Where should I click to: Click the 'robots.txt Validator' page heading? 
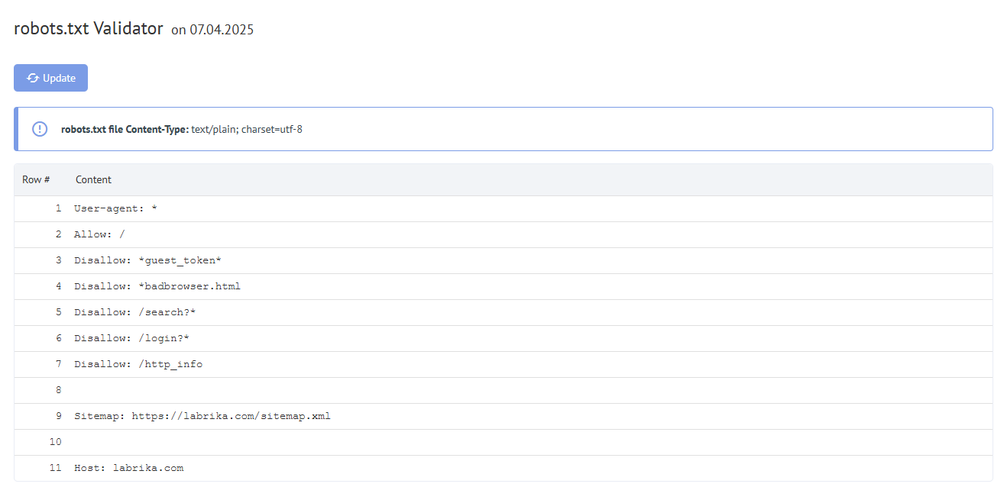coord(89,29)
